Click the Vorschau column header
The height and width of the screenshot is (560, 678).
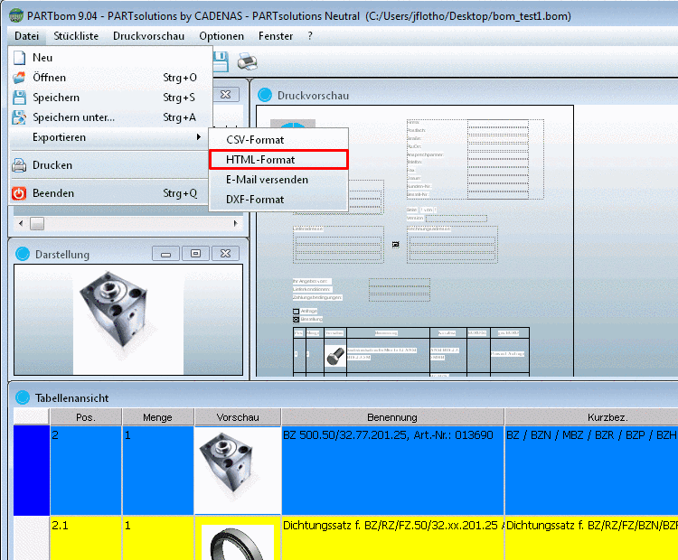coord(238,417)
